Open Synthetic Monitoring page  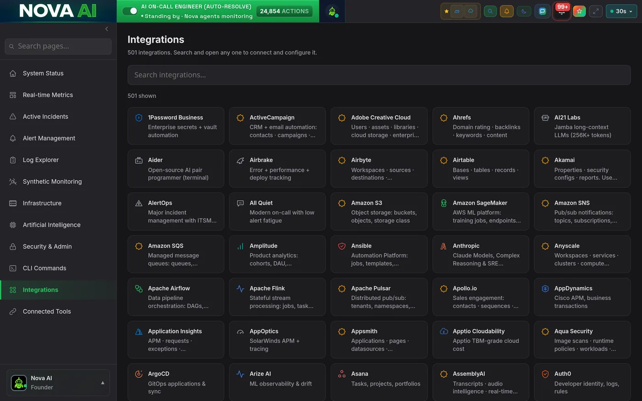[58, 181]
